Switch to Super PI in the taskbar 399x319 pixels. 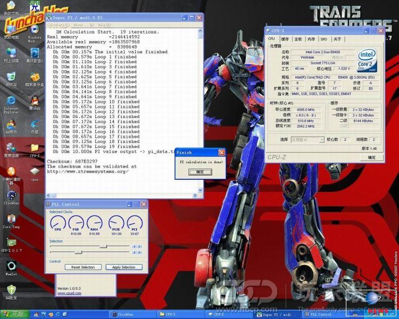(x=278, y=315)
